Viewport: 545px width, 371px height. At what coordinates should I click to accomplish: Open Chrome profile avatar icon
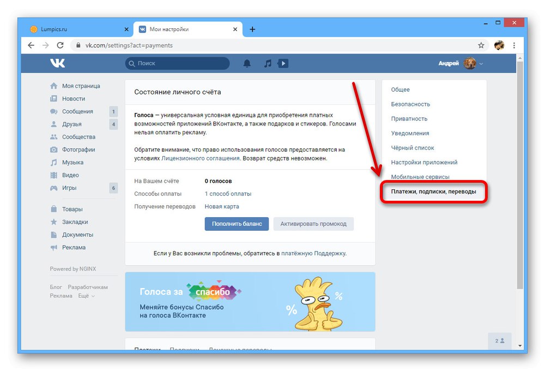coord(499,45)
